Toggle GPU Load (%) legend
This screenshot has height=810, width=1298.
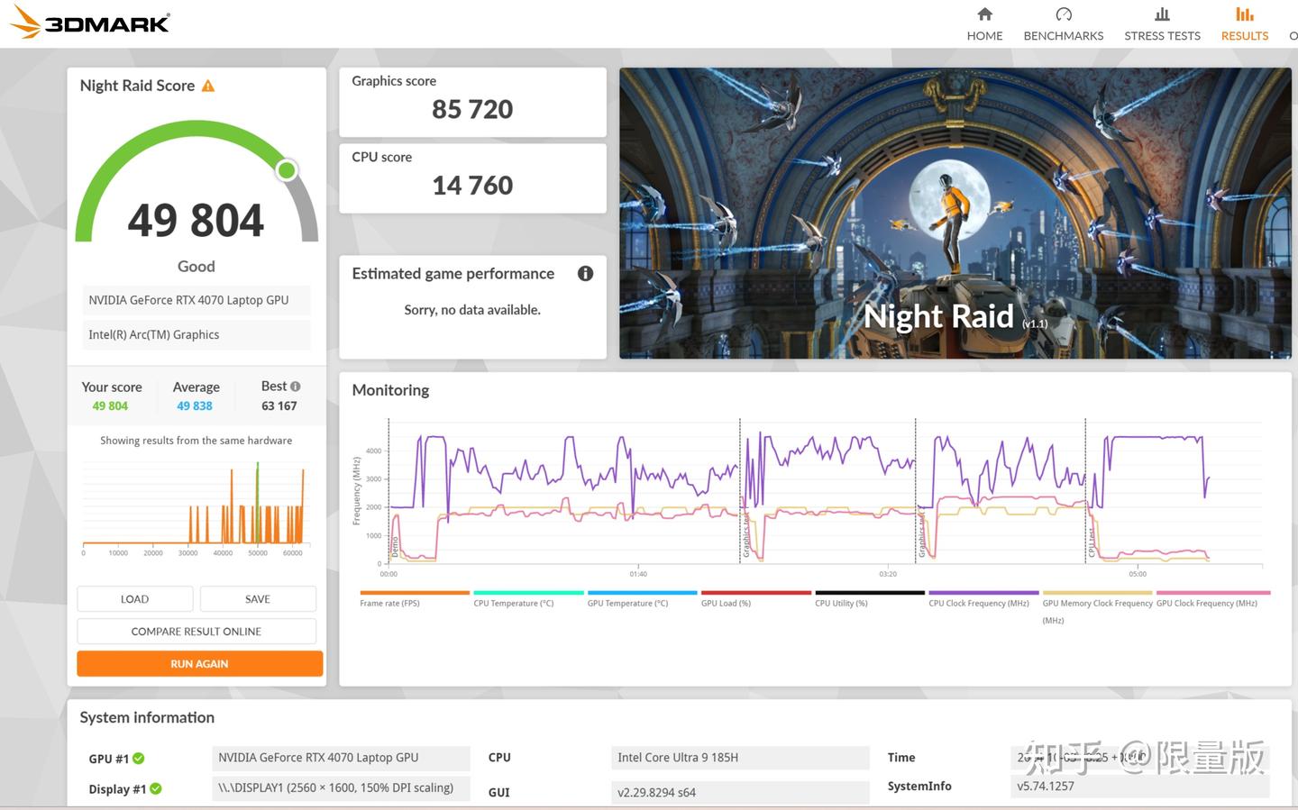tap(755, 599)
